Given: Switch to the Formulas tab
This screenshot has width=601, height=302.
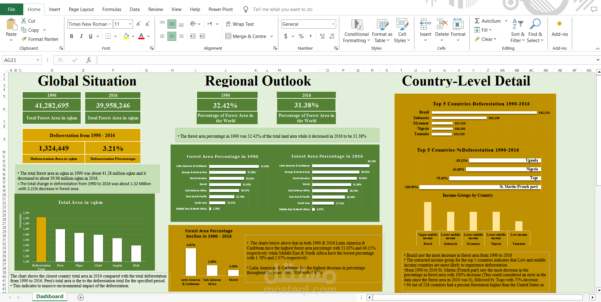Looking at the screenshot, I should 112,9.
